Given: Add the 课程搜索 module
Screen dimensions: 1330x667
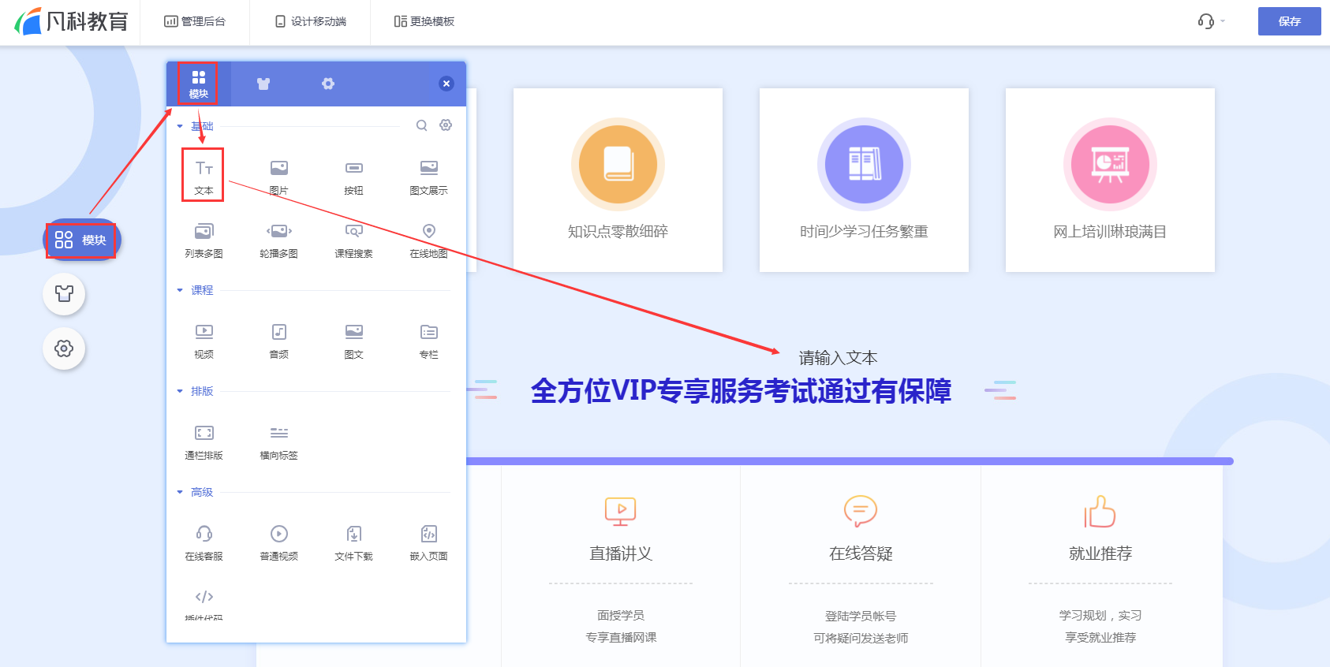Looking at the screenshot, I should coord(353,240).
